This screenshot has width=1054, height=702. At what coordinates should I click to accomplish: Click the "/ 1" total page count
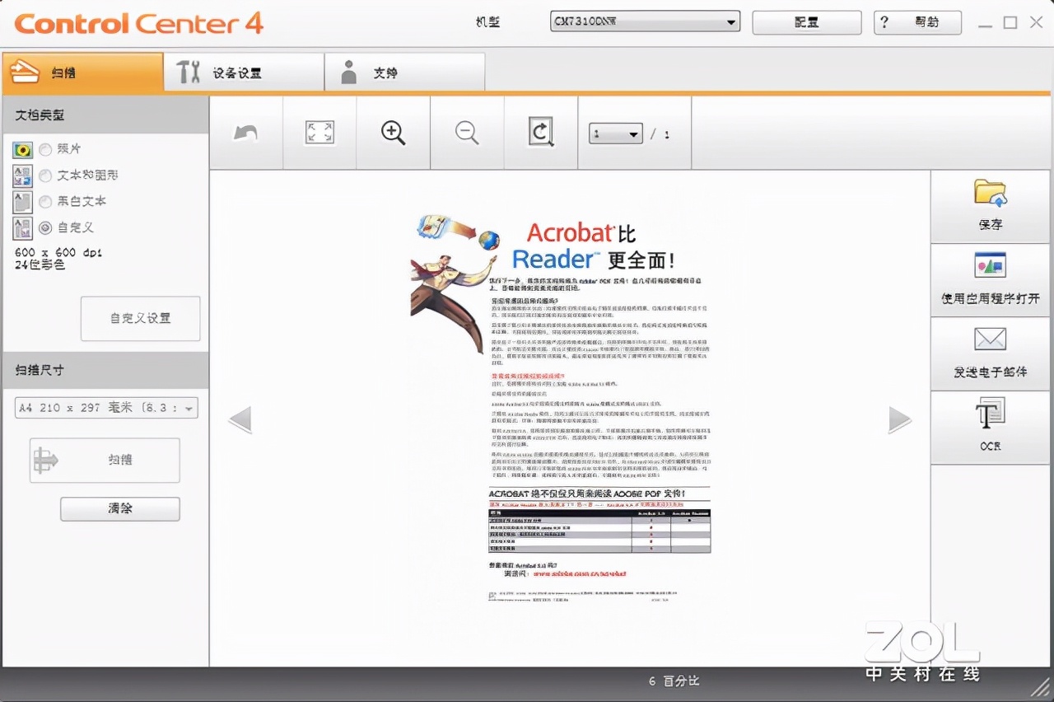point(660,133)
